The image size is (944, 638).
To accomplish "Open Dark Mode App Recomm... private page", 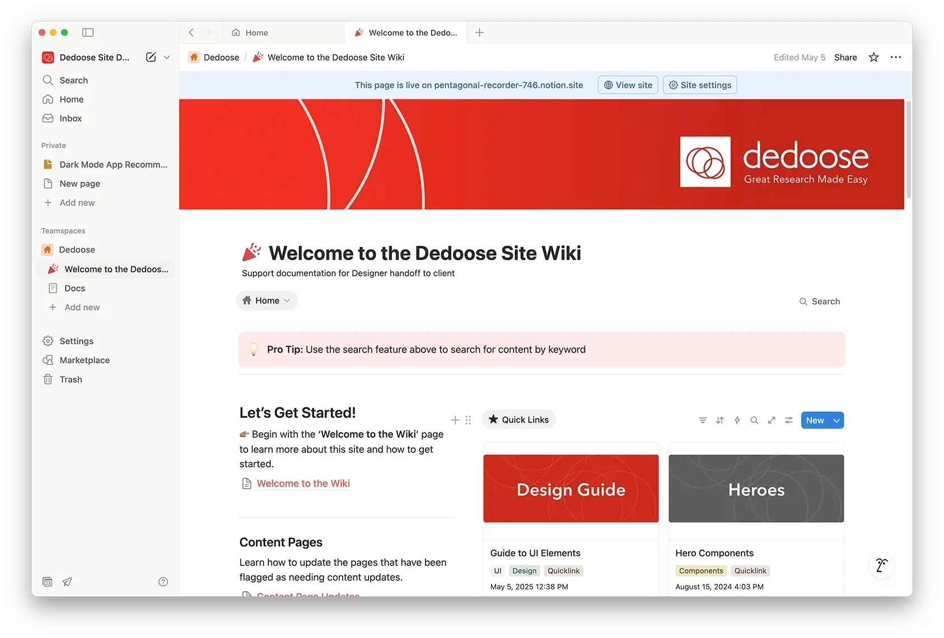I will [106, 165].
